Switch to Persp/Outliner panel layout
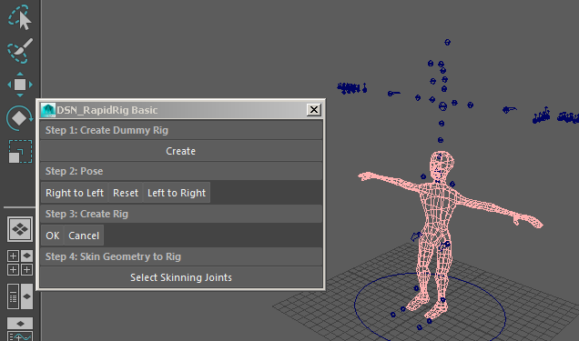The width and height of the screenshot is (579, 341). (x=20, y=296)
